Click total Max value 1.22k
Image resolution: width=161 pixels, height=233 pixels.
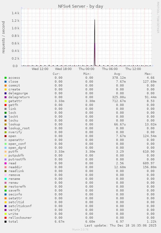152,222
